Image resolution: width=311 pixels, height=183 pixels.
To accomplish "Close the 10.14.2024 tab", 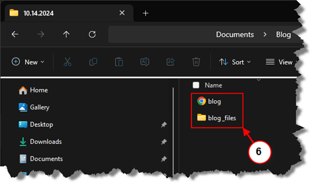I will click(122, 13).
